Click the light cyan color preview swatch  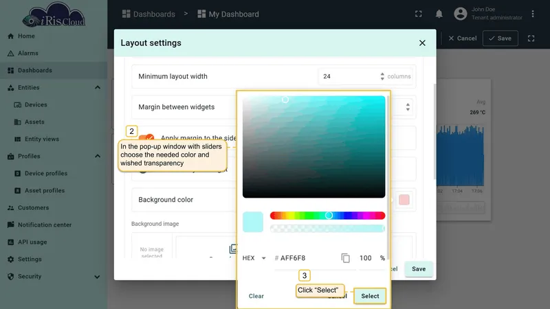click(253, 222)
